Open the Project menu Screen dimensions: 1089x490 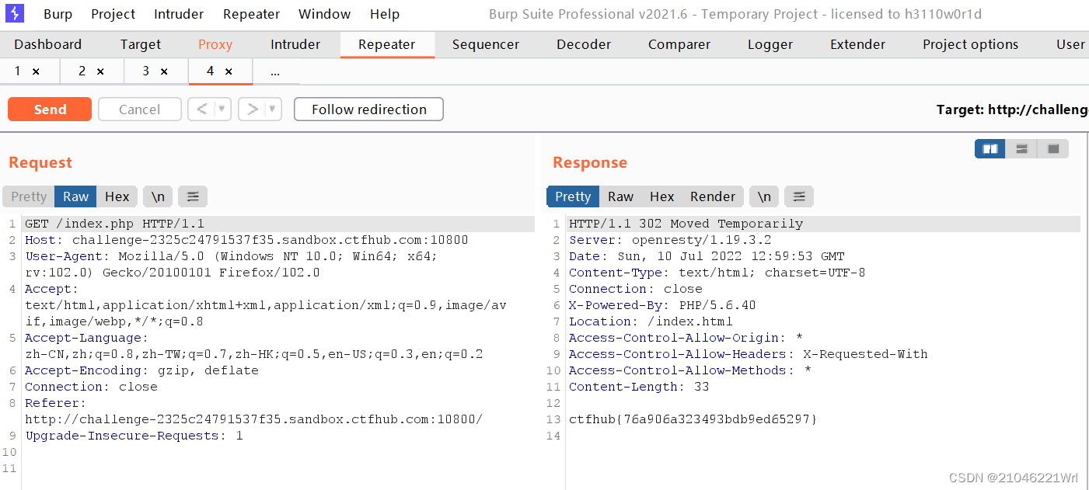pyautogui.click(x=113, y=14)
